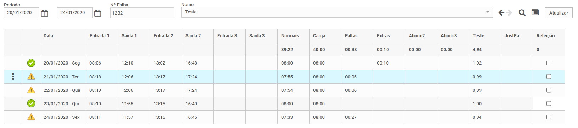This screenshot has width=578, height=128.
Task: Click the green check icon for 20/01/2020
Action: [31, 63]
